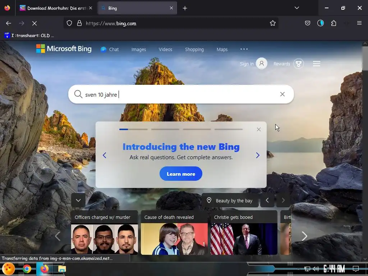Click the user avatar icon
The image size is (368, 276).
(262, 64)
